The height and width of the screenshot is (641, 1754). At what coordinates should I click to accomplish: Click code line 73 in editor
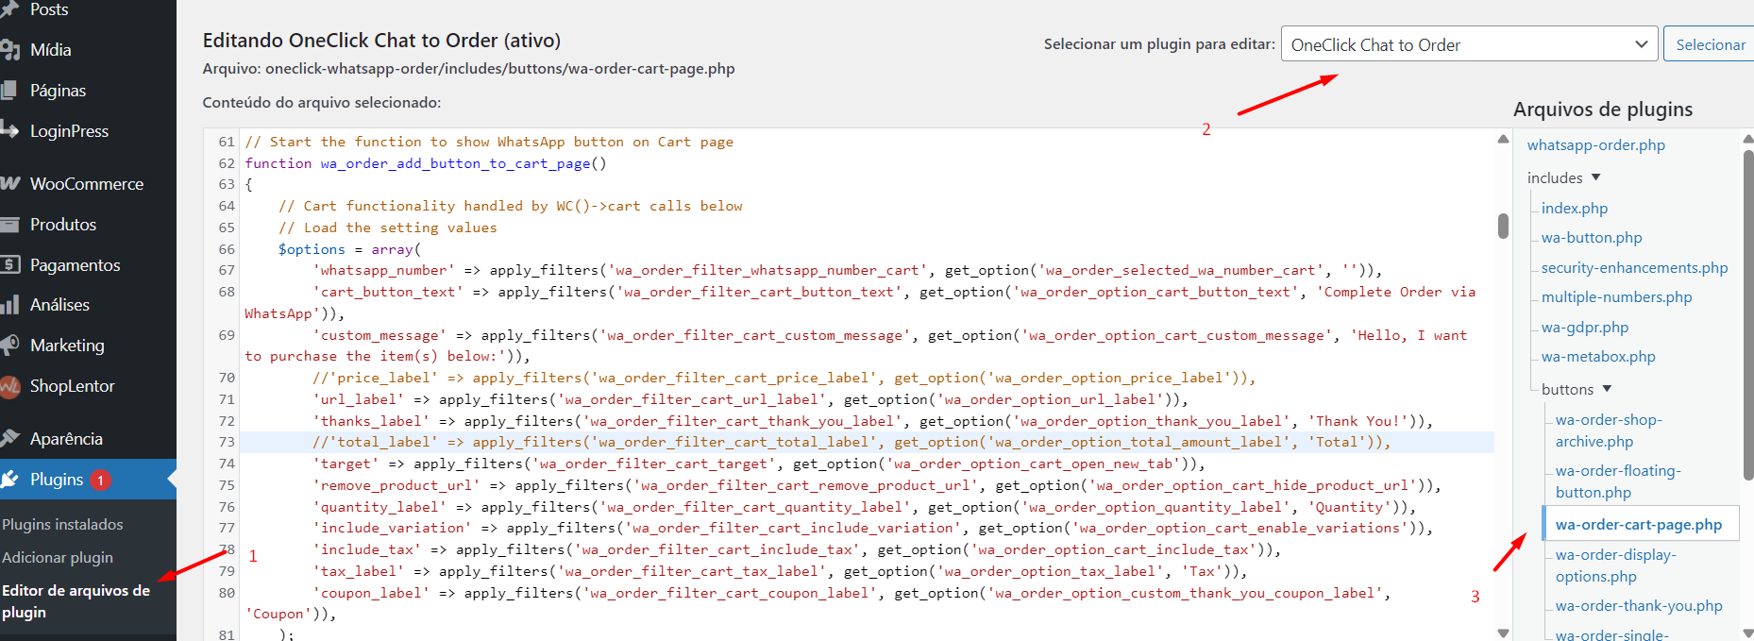point(850,443)
